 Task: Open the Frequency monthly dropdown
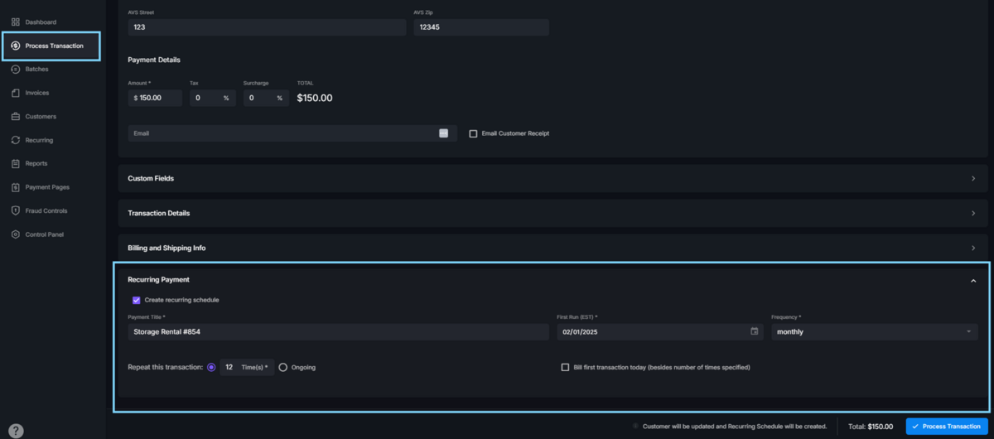pyautogui.click(x=874, y=332)
